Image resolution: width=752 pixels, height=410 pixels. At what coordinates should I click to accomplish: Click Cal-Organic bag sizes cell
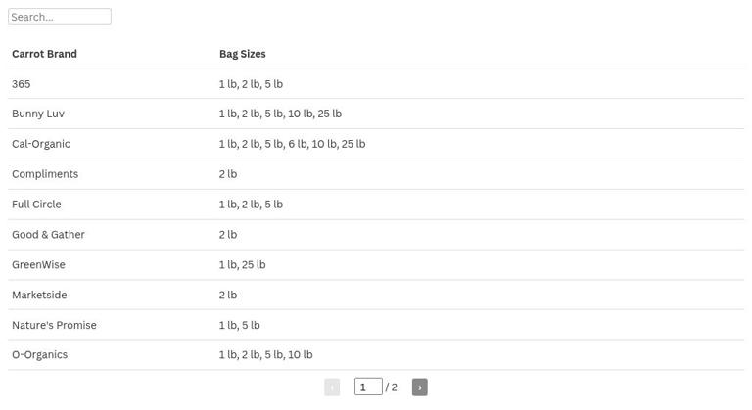tap(480, 144)
